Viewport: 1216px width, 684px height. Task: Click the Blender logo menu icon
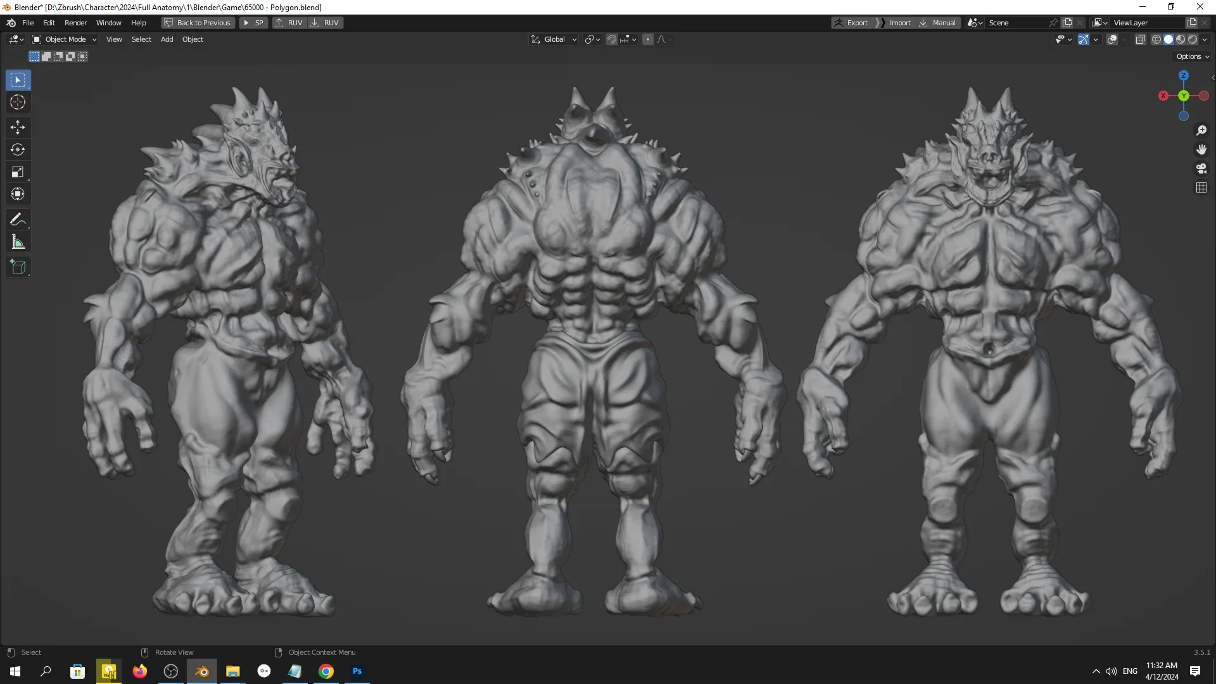point(11,23)
